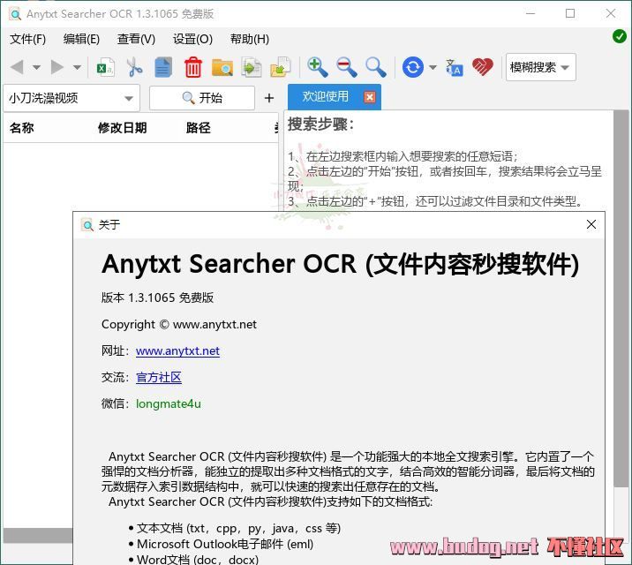Minimize the Anytxt Searcher window
This screenshot has width=632, height=565.
coord(530,13)
